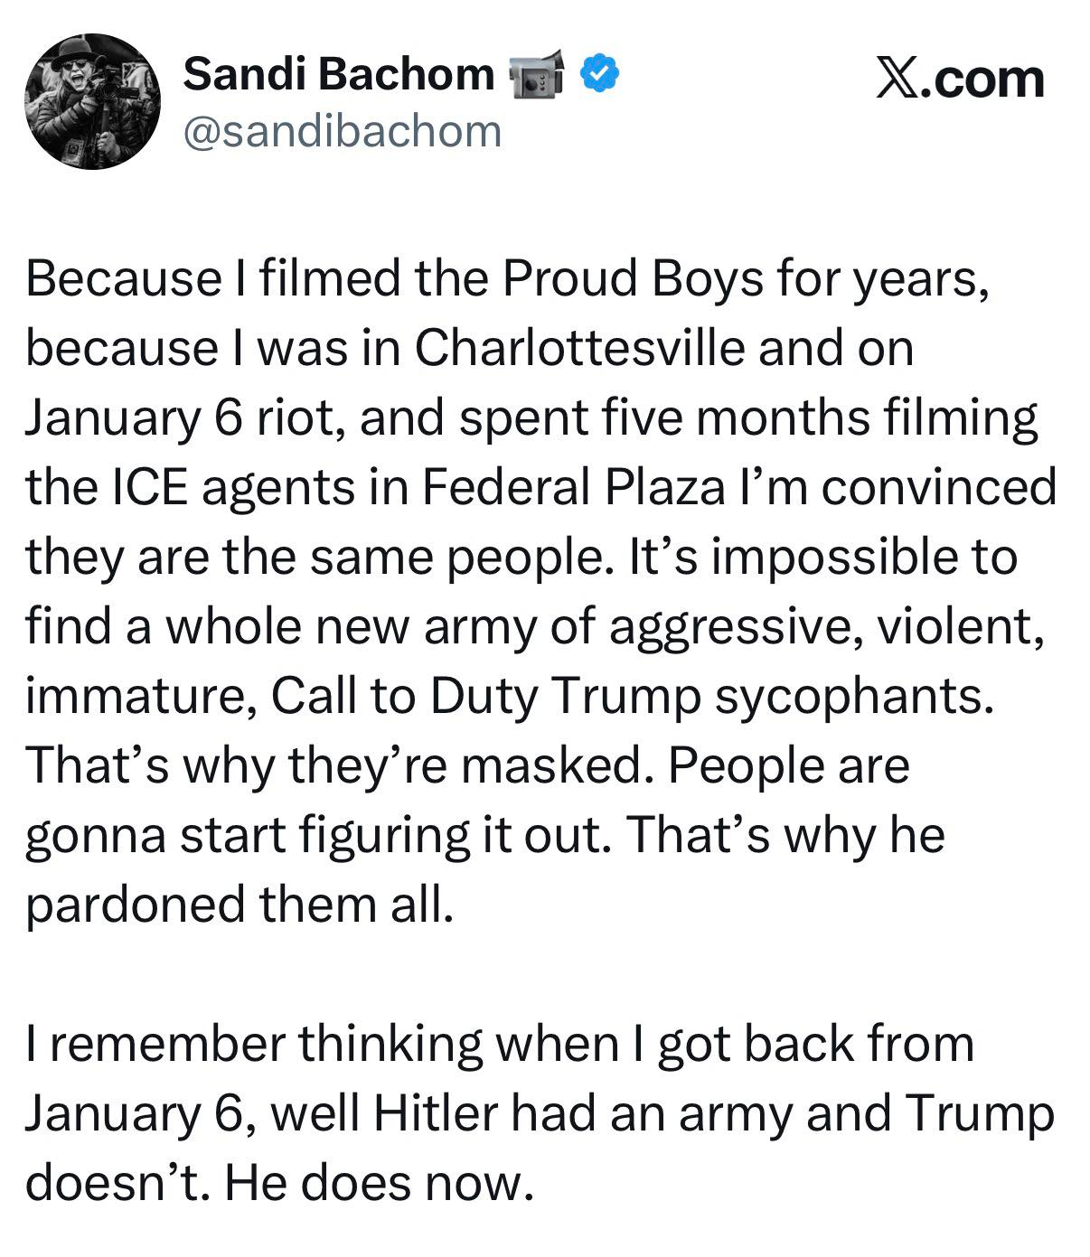
Task: Click the phrase "pardoned them all"
Action: coord(235,904)
